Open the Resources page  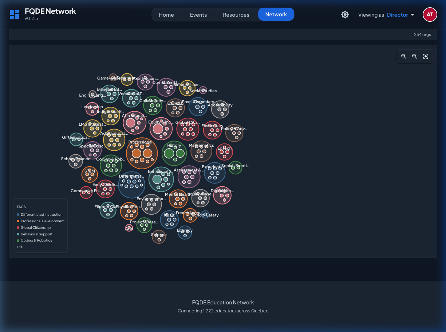coord(236,15)
